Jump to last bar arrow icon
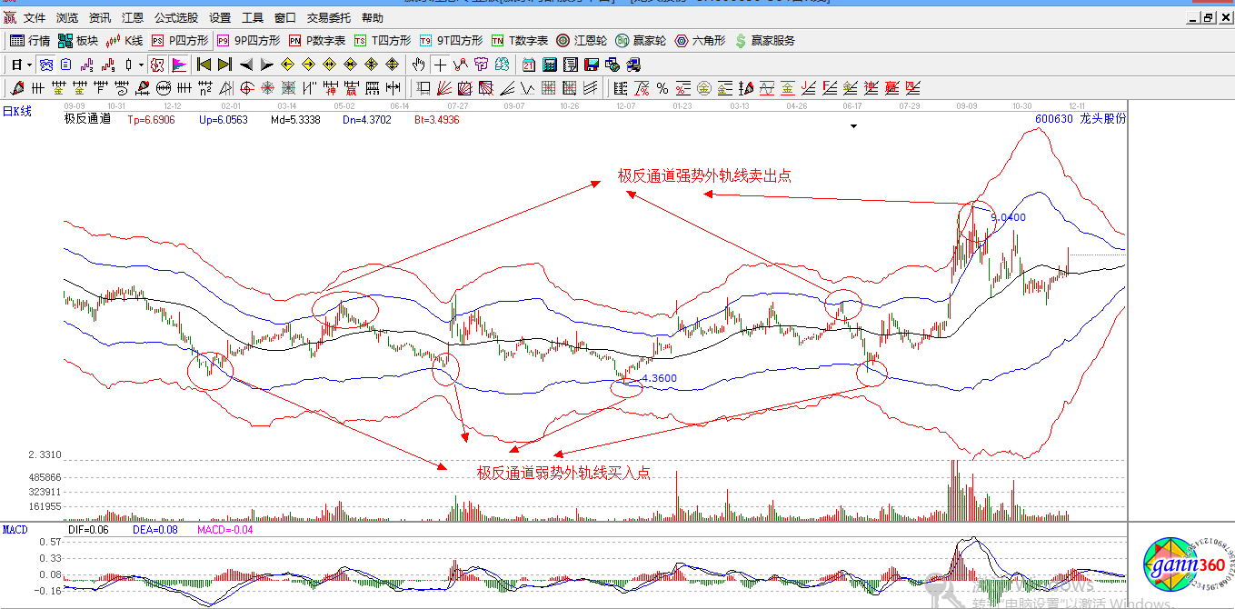Screen dimensions: 1235x609 click(224, 65)
